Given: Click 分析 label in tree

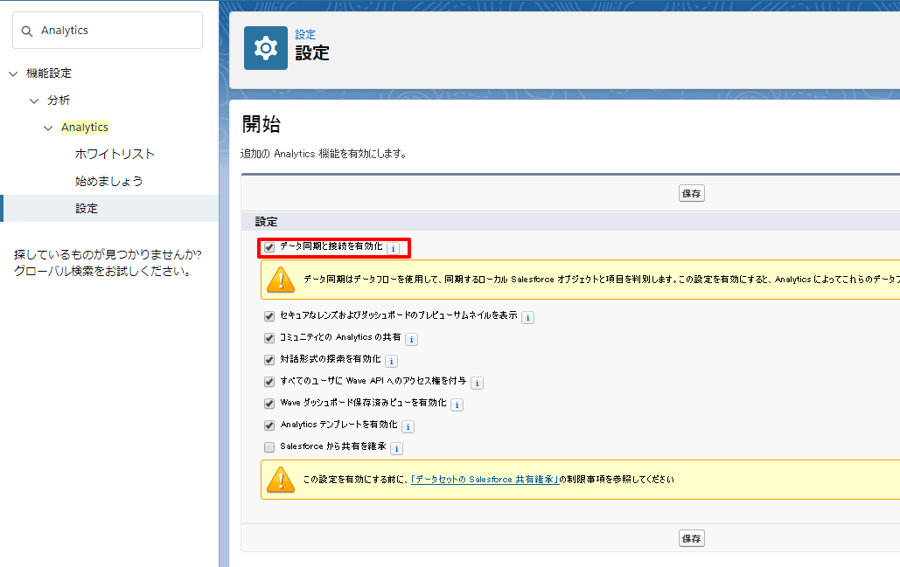Looking at the screenshot, I should click(59, 100).
